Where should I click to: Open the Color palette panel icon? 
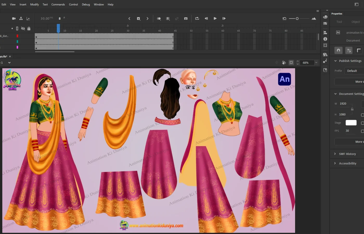(325, 17)
